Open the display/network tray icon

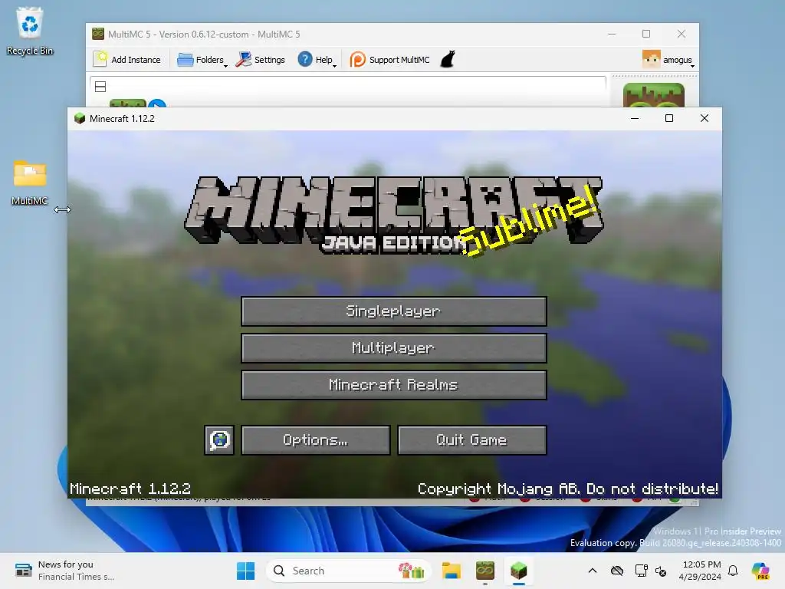[x=641, y=571]
